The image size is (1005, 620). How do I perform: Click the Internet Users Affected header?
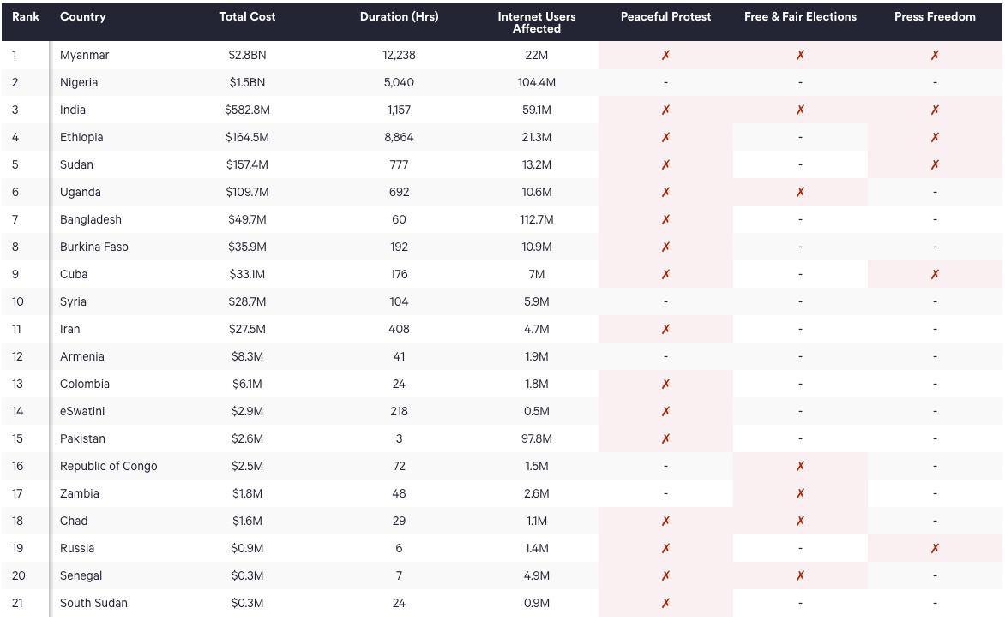point(537,22)
